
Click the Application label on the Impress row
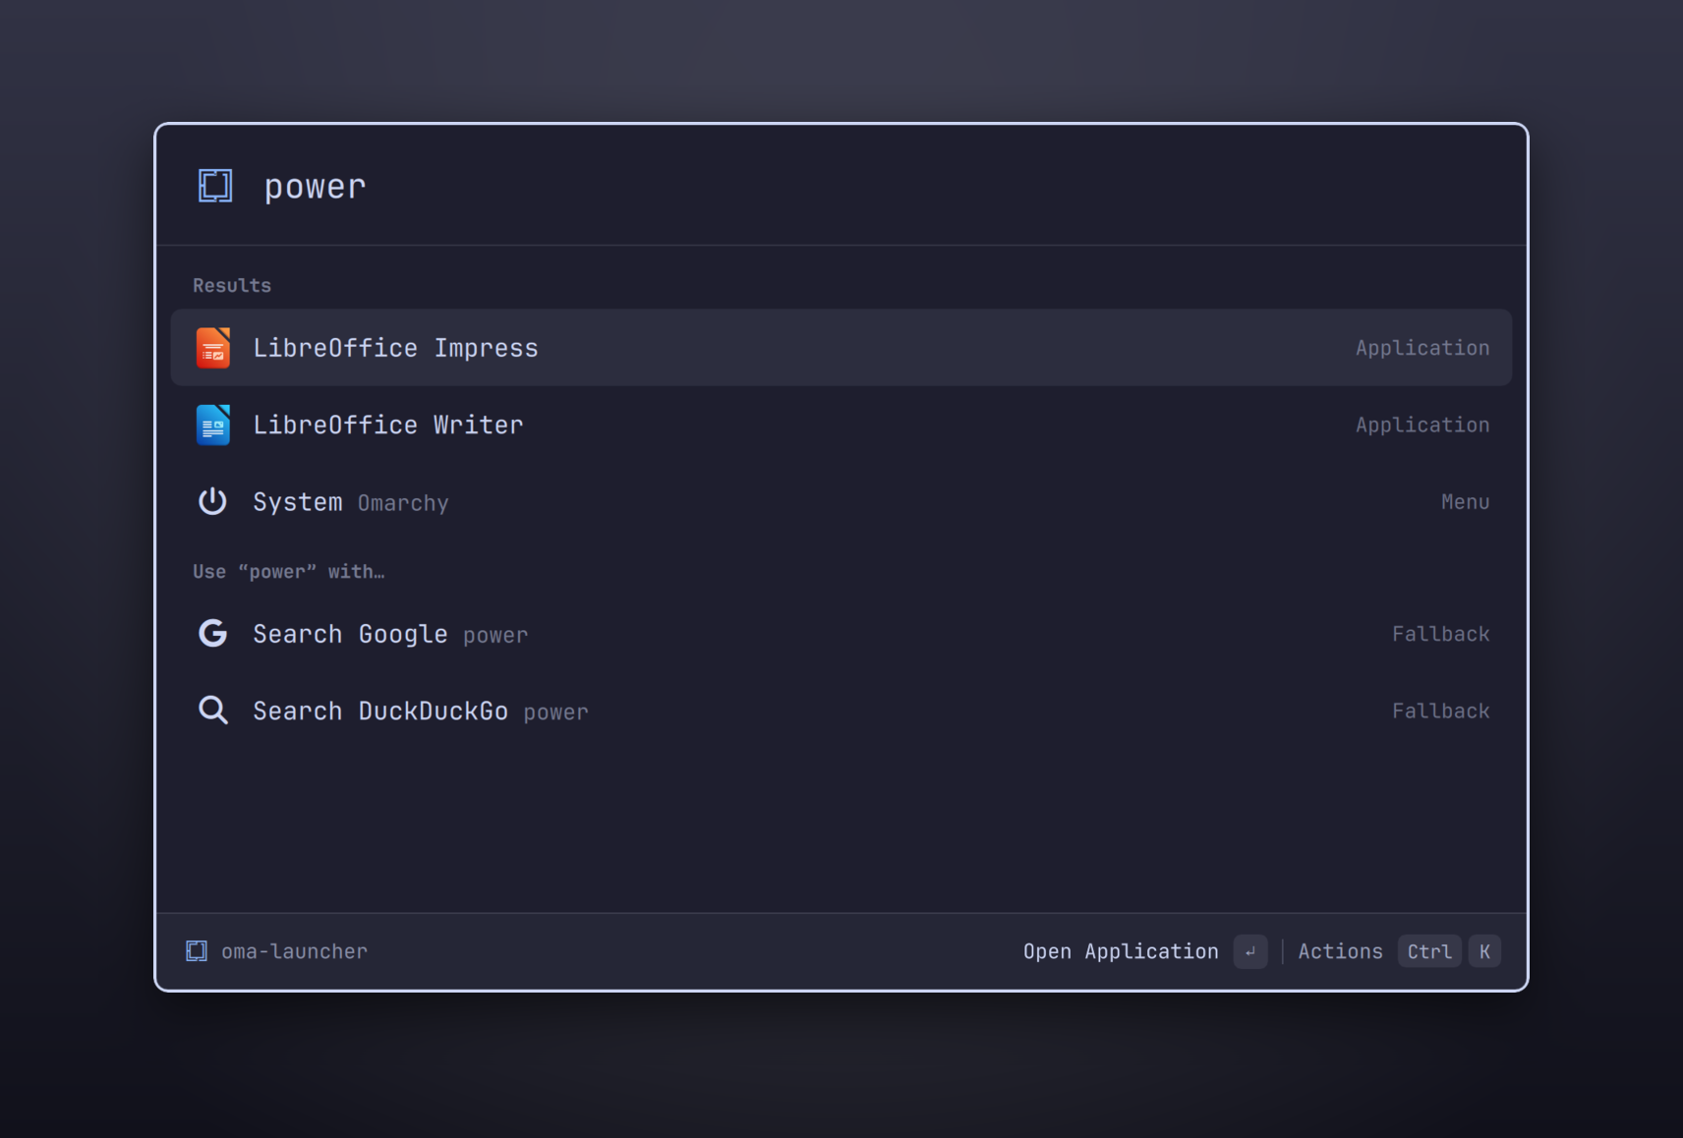click(1422, 348)
